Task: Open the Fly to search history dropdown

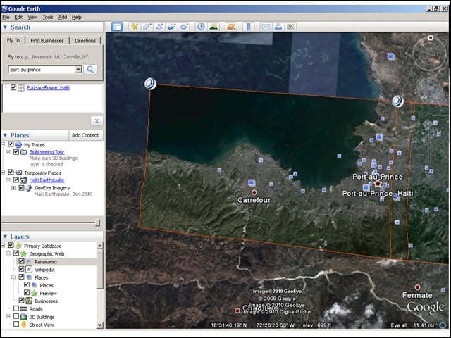Action: (x=78, y=70)
